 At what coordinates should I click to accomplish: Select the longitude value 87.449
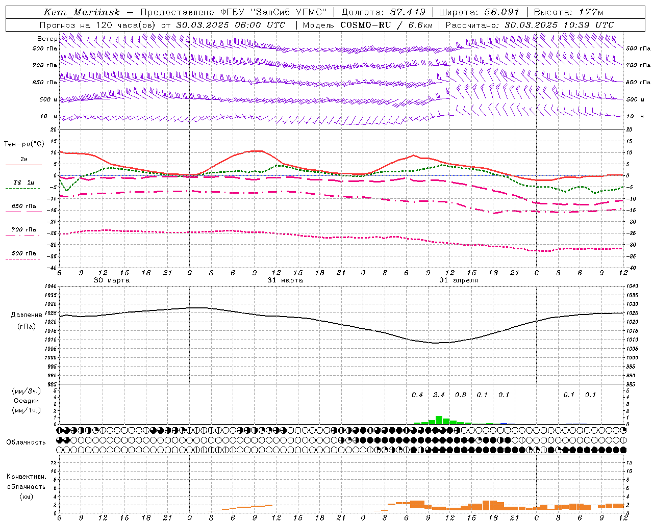point(408,12)
